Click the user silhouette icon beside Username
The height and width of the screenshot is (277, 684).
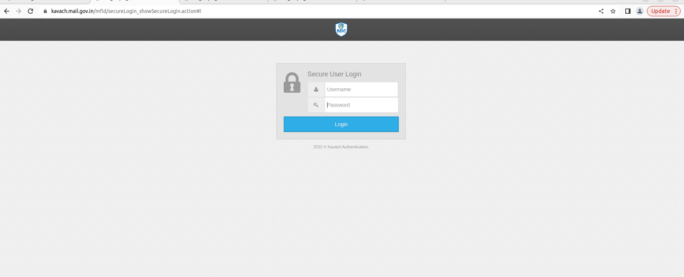(316, 89)
